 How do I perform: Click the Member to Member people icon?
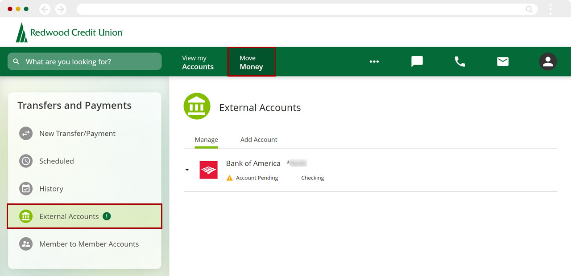click(x=26, y=244)
